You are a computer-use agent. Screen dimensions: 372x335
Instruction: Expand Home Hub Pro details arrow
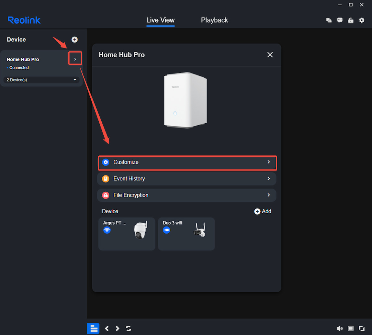coord(75,59)
